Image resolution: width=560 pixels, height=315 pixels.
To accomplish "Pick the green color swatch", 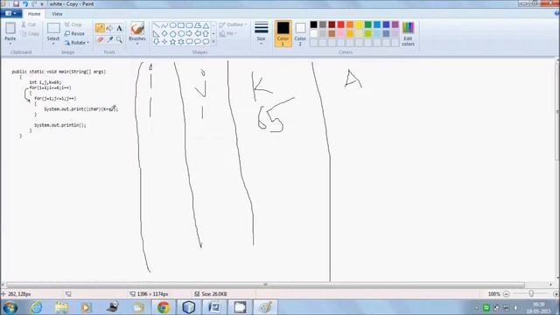I will coord(367,24).
